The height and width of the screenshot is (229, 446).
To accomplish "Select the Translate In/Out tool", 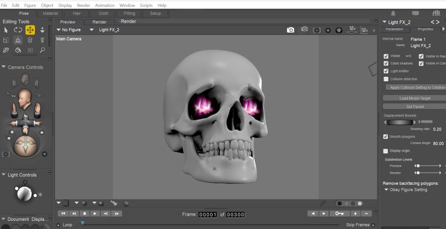I will (42, 30).
